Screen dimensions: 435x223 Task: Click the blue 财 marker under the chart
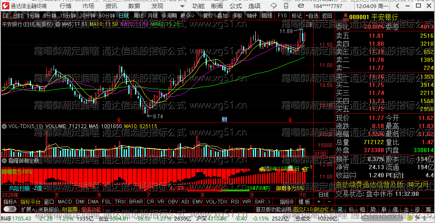[224, 120]
